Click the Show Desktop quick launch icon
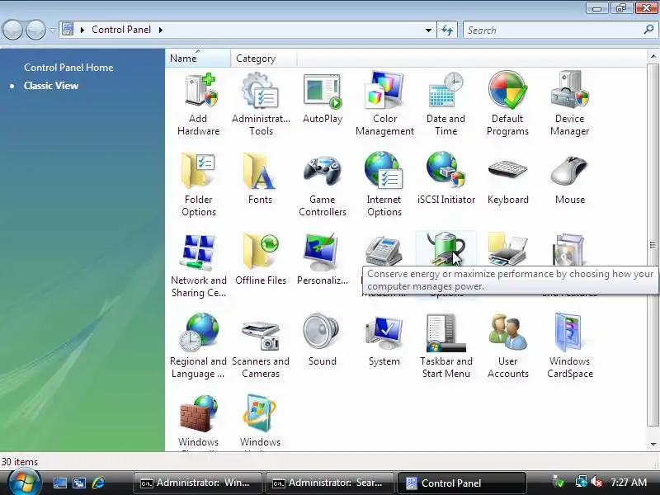660x495 pixels. [59, 483]
